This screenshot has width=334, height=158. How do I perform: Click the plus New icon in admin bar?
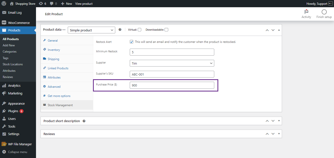click(x=62, y=4)
